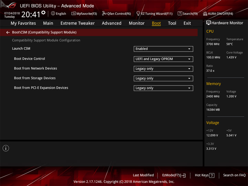Click the CPU section heading
This screenshot has width=248, height=186.
(x=210, y=31)
